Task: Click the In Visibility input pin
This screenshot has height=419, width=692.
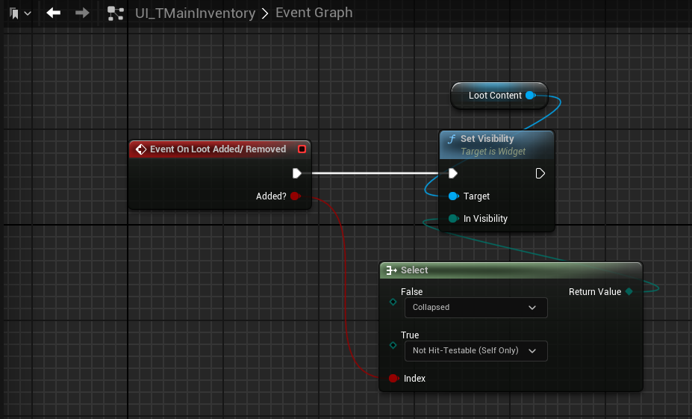Action: point(454,219)
